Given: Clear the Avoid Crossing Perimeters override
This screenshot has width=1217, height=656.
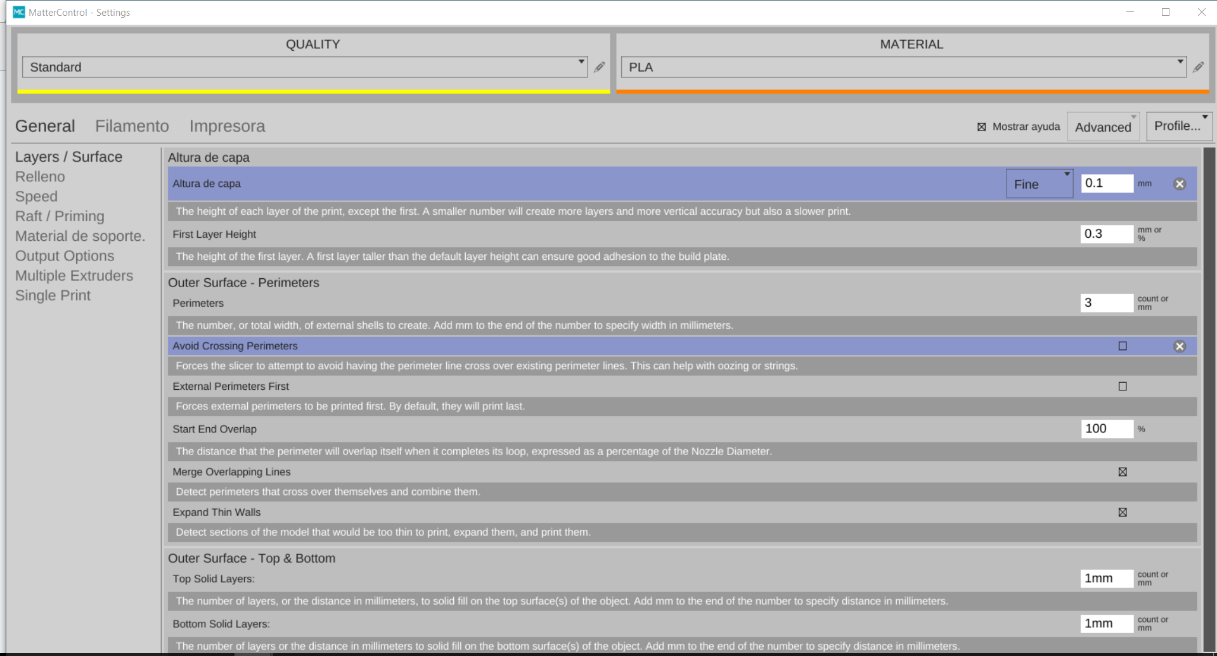Looking at the screenshot, I should [1179, 346].
